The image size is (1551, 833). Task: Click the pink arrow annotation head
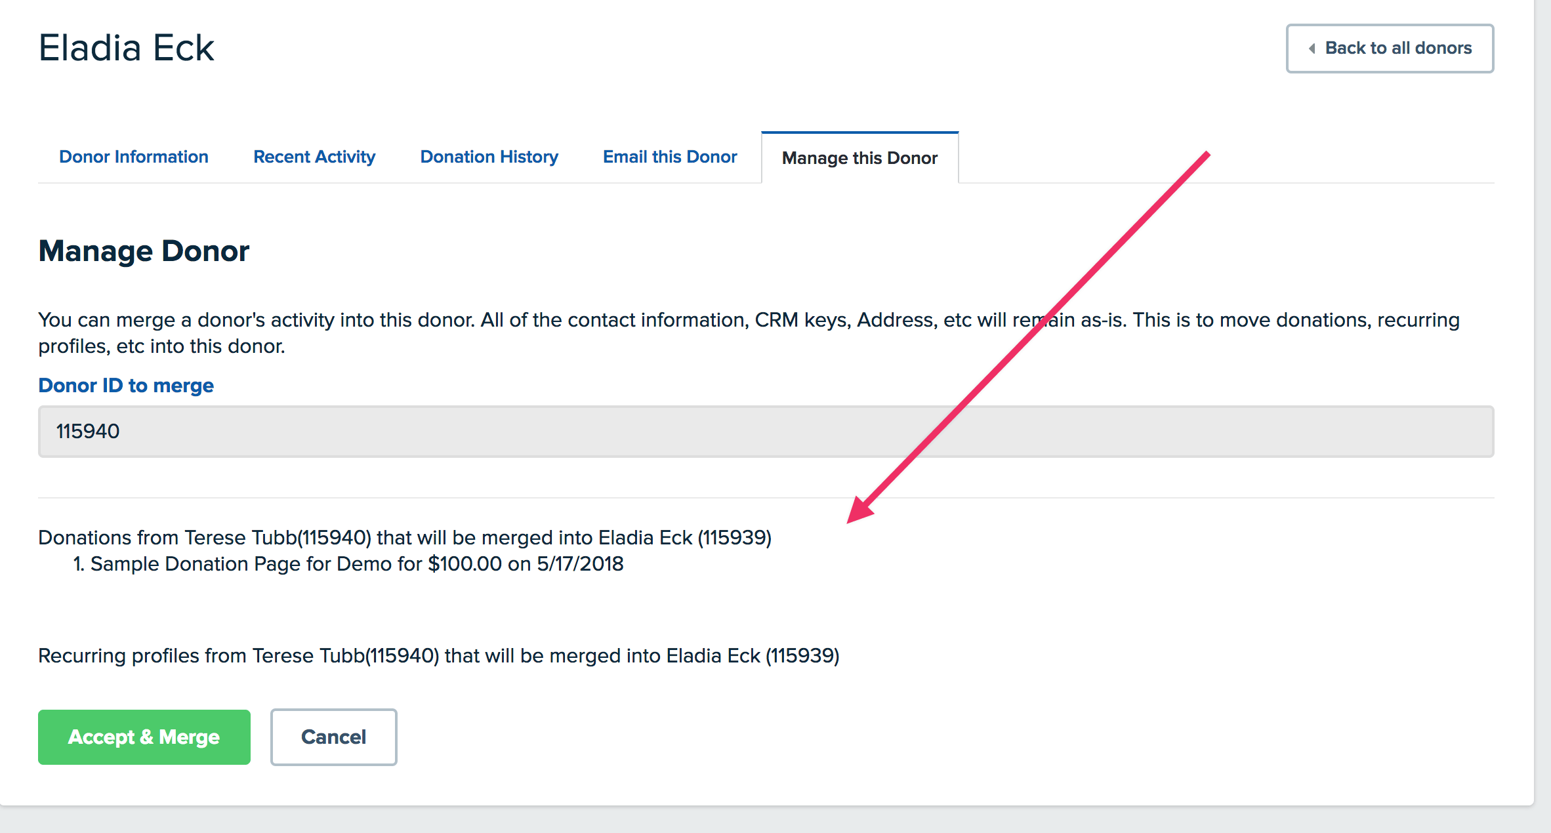click(x=859, y=511)
